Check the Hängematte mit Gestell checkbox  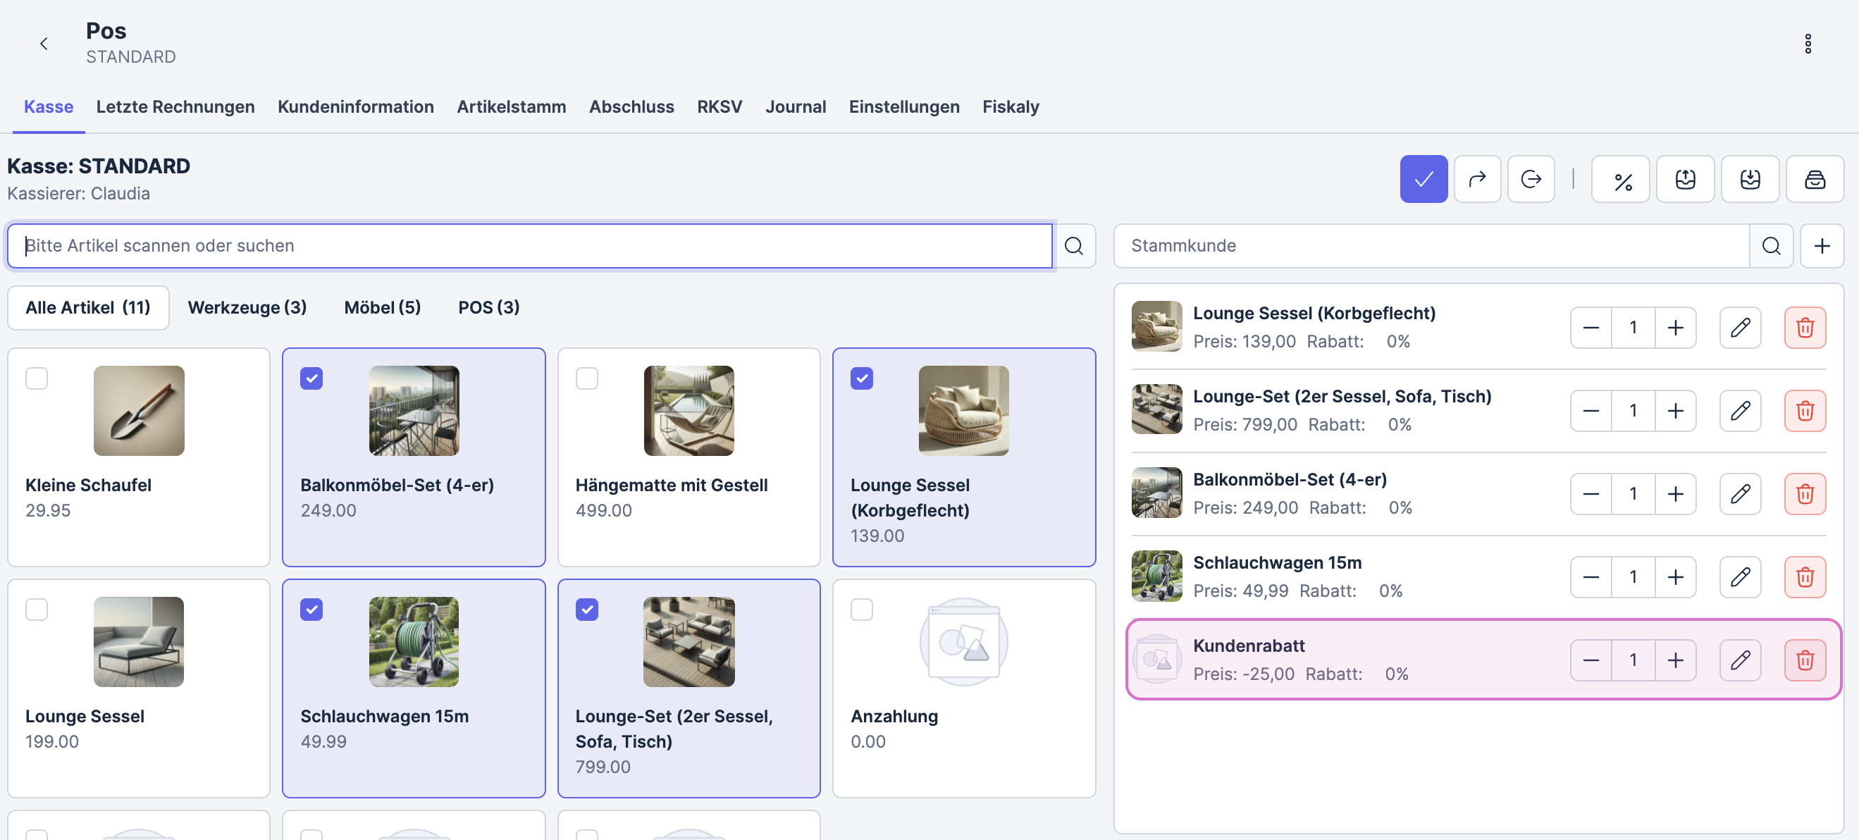(x=587, y=378)
